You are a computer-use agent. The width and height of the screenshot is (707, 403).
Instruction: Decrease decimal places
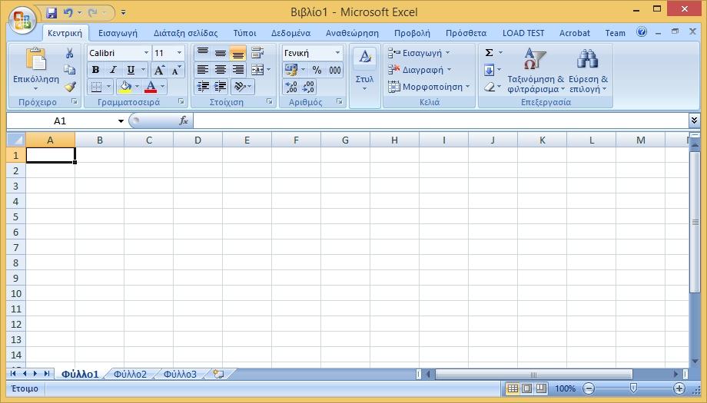coord(308,87)
